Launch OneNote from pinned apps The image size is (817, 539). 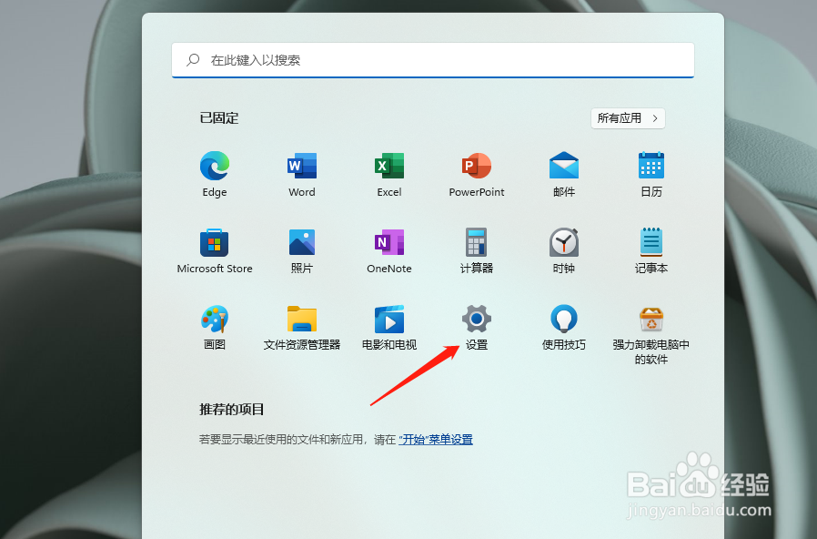pyautogui.click(x=389, y=250)
